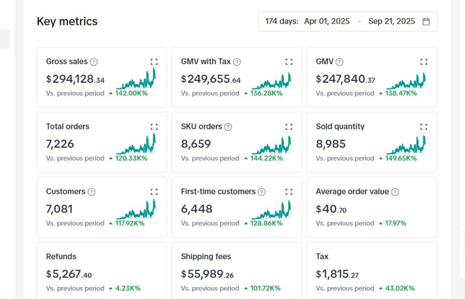Expand the GMV with Tax chart
Screen dimensions: 465x299
[289, 62]
